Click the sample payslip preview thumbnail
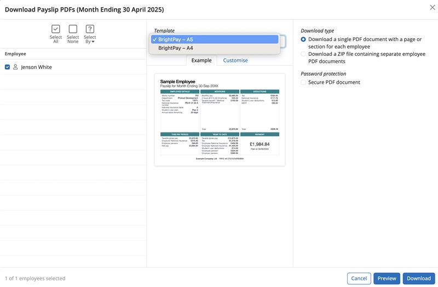Screen dimensions: 438x287 click(x=220, y=119)
